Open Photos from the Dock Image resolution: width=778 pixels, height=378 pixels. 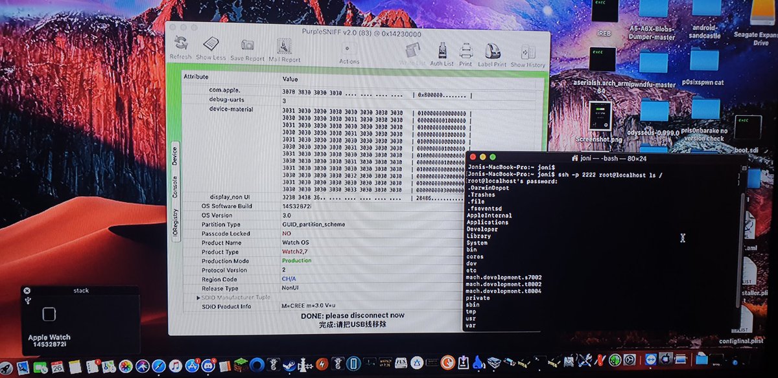[x=125, y=366]
